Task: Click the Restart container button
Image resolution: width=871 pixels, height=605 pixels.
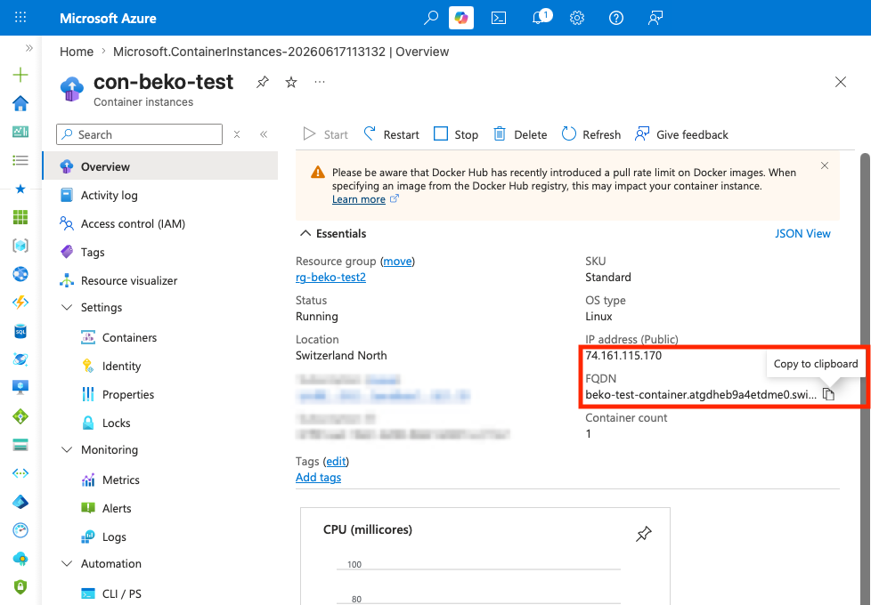Action: click(392, 134)
